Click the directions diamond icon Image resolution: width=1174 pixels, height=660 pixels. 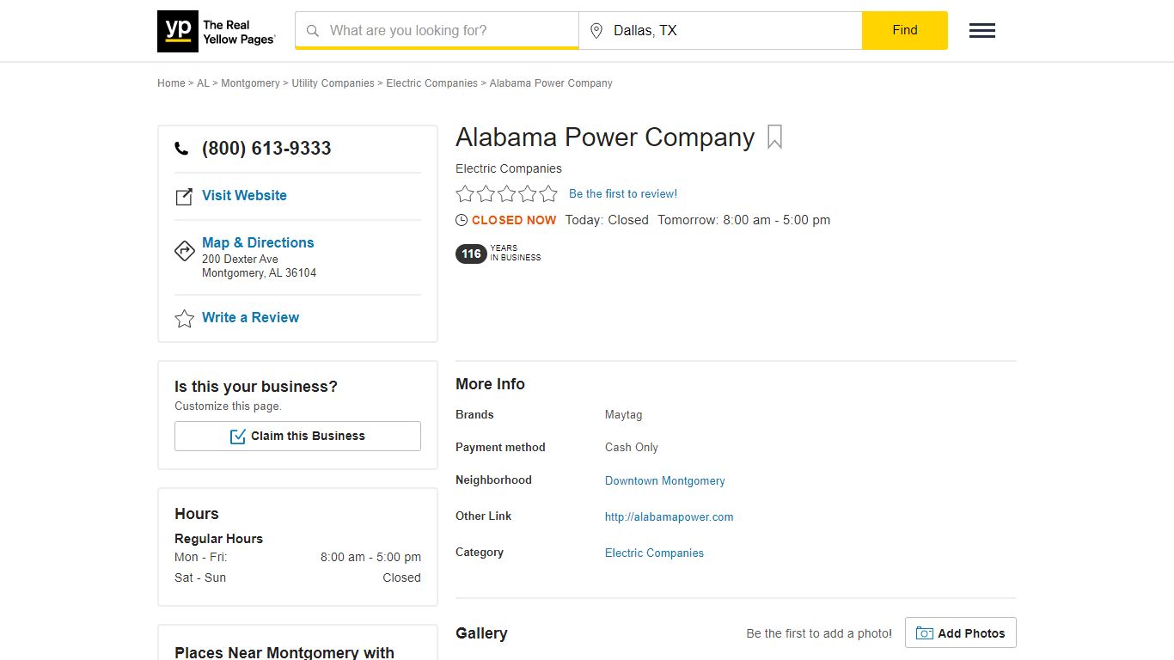(184, 251)
